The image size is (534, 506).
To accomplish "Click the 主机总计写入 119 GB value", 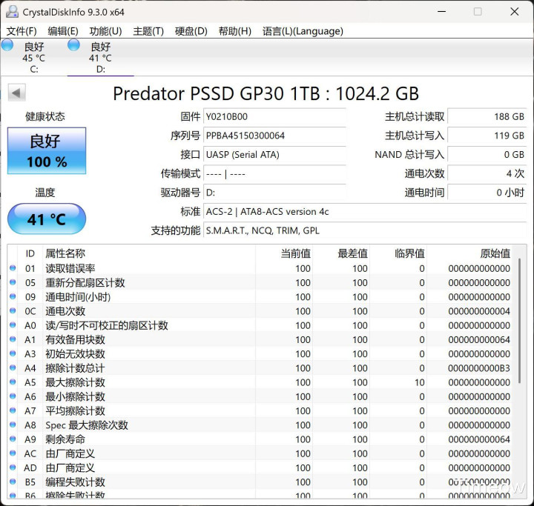I will pos(487,136).
